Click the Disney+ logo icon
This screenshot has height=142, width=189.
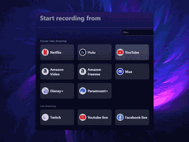click(45, 91)
